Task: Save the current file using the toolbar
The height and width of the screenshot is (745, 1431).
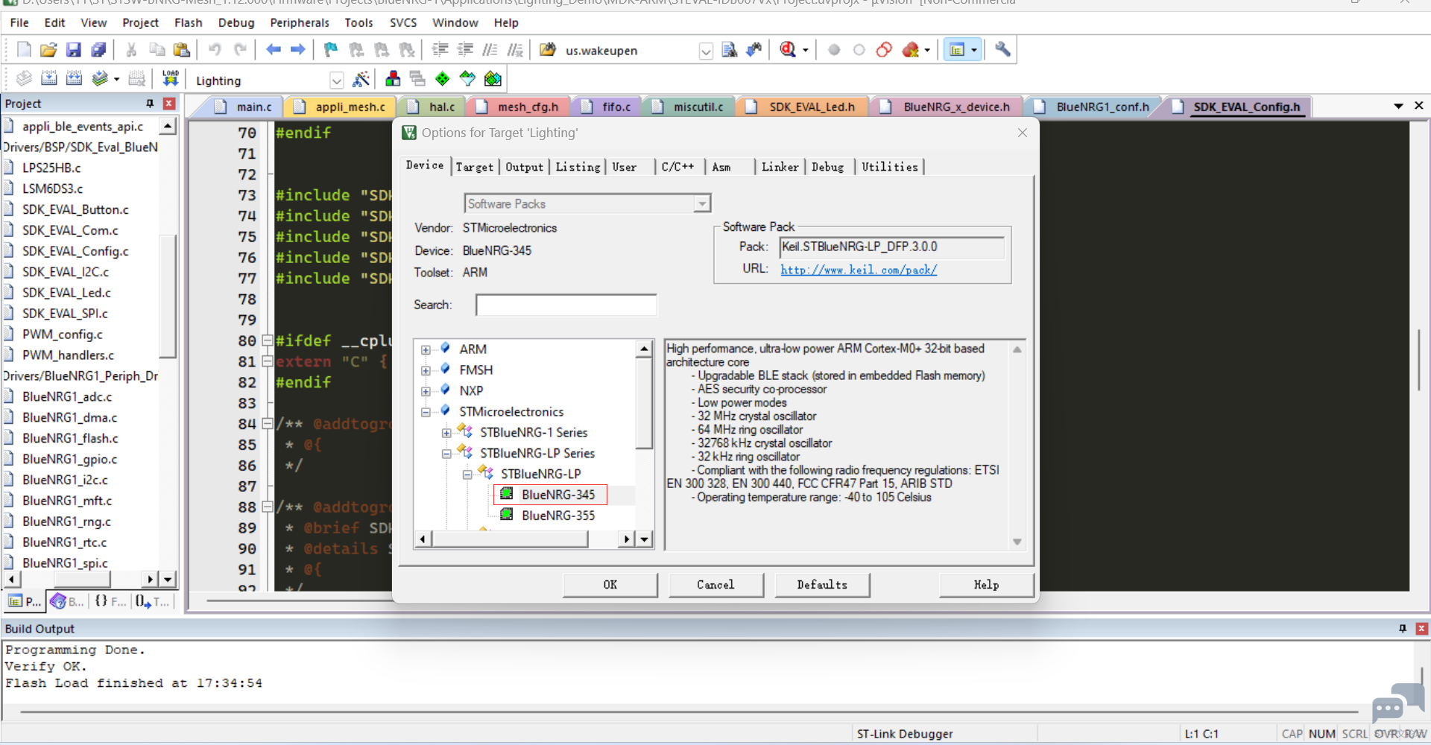Action: click(73, 50)
